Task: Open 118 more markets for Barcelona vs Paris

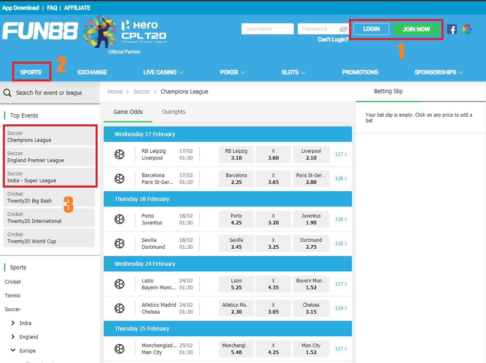Action: (341, 179)
